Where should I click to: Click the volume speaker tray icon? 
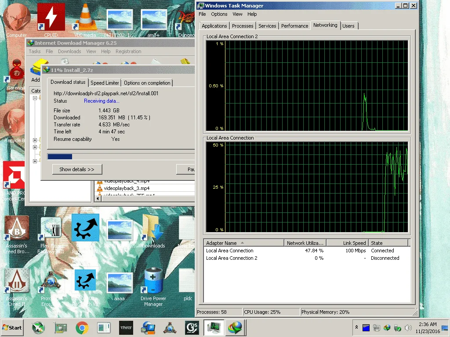(x=407, y=327)
